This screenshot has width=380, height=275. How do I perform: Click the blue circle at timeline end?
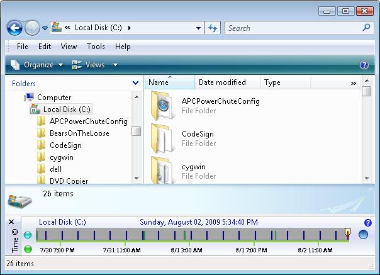click(x=363, y=234)
